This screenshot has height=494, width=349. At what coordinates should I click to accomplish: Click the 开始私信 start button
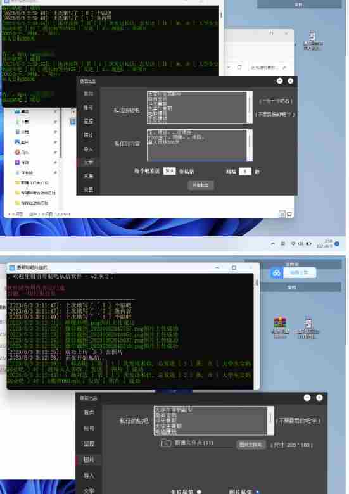click(x=201, y=185)
